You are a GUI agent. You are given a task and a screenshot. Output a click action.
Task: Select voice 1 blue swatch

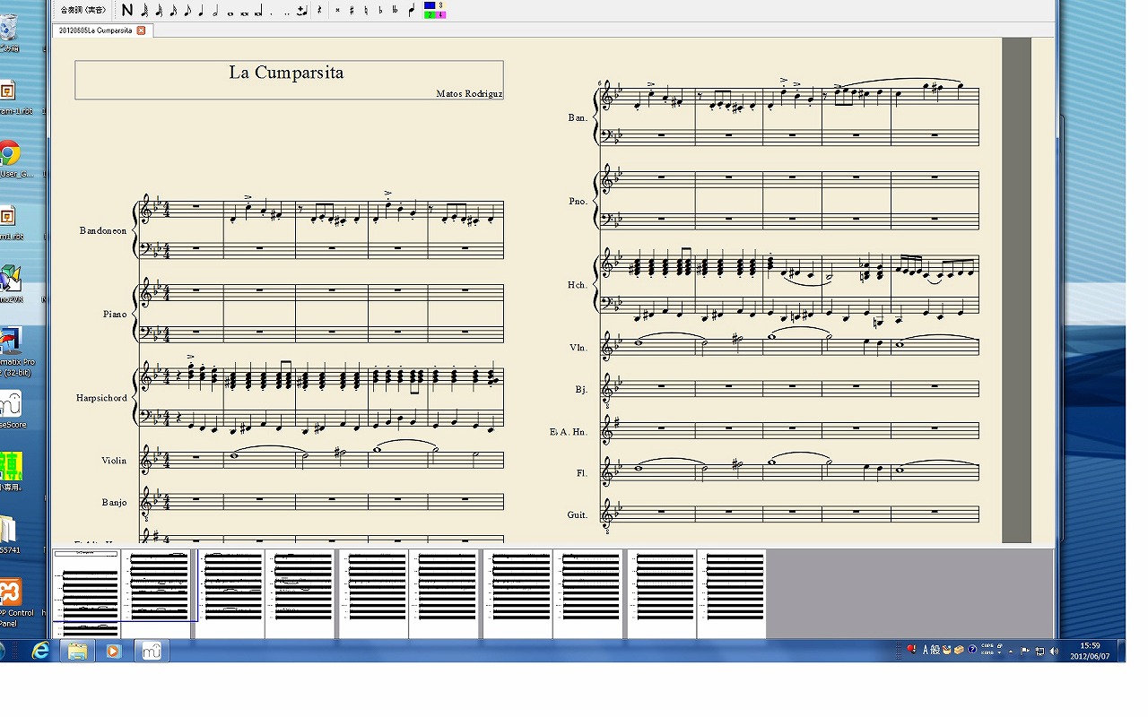click(x=430, y=5)
